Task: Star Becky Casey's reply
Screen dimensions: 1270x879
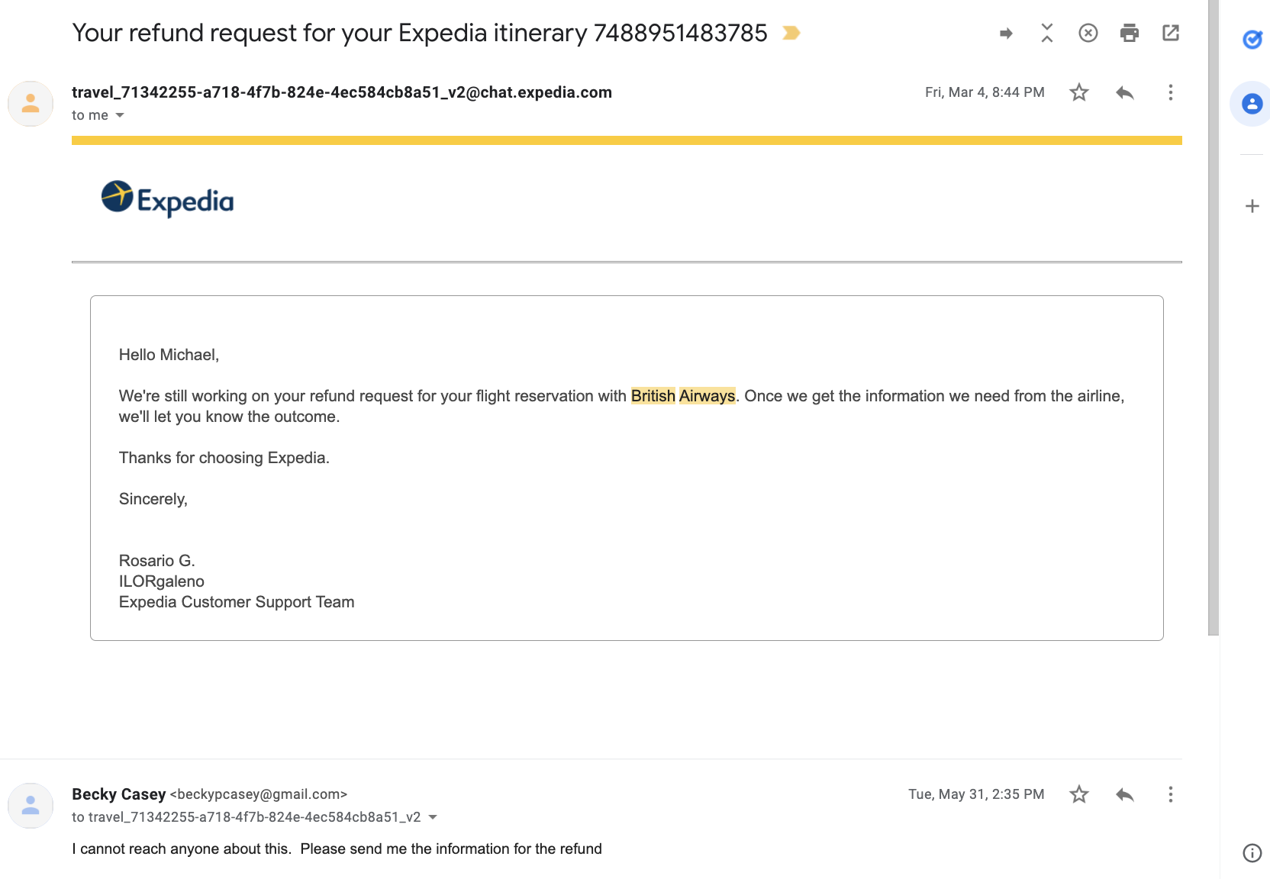Action: click(x=1078, y=794)
